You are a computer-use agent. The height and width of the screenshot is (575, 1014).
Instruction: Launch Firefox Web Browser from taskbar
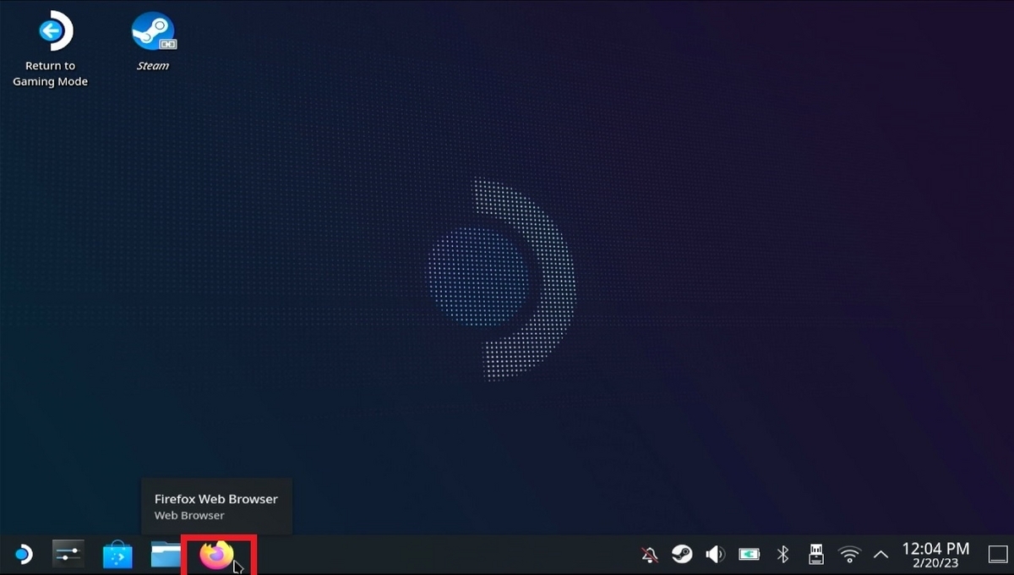[216, 556]
